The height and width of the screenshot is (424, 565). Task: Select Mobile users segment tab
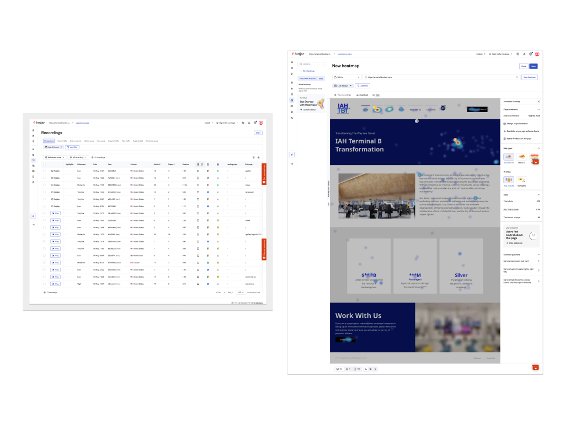89,141
